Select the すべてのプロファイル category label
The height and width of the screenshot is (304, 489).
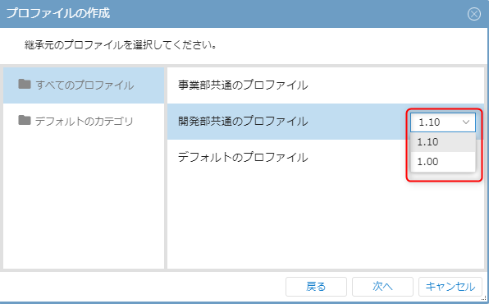pos(85,85)
